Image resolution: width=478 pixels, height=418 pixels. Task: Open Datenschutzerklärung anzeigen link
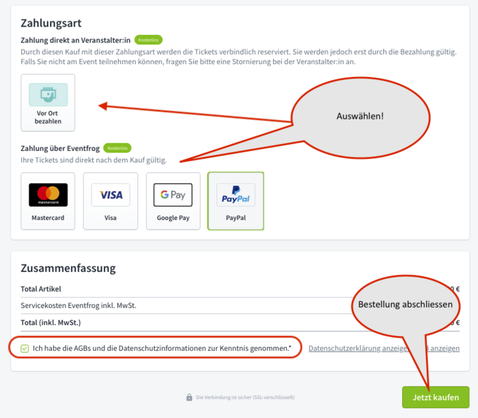[x=358, y=348]
